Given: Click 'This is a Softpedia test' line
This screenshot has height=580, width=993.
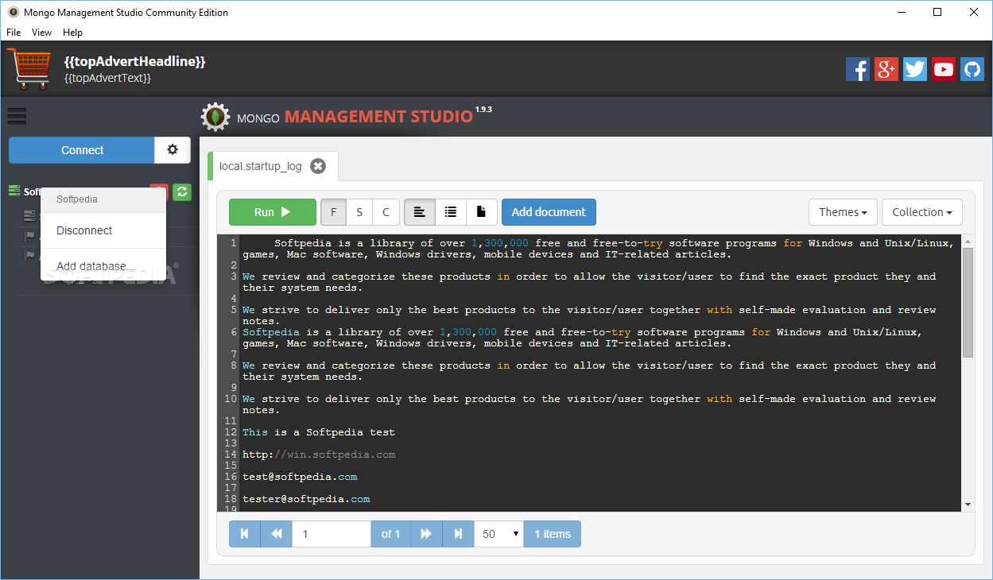Looking at the screenshot, I should 319,432.
